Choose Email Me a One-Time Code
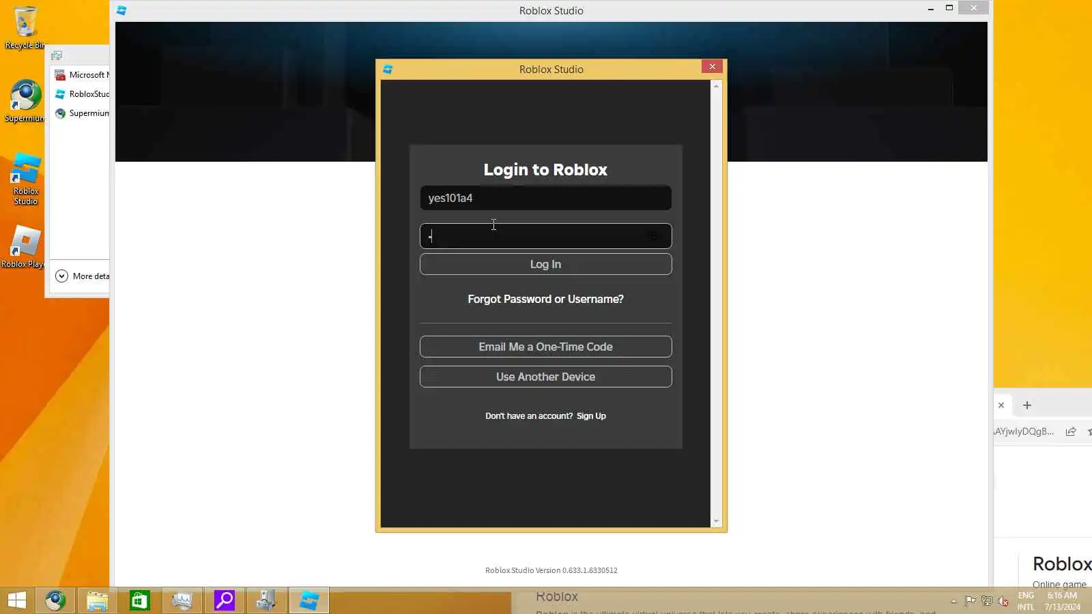Viewport: 1092px width, 614px height. [545, 347]
